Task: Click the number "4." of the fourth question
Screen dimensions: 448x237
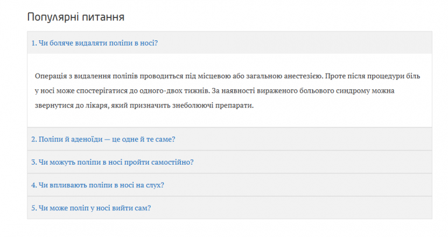Action: (x=34, y=184)
